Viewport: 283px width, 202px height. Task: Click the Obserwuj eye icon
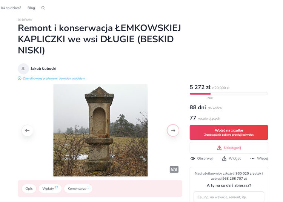pos(192,158)
